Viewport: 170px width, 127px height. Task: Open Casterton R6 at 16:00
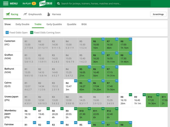(98, 45)
